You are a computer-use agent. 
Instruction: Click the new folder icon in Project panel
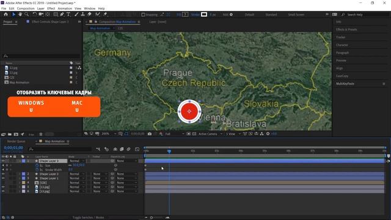coord(10,134)
